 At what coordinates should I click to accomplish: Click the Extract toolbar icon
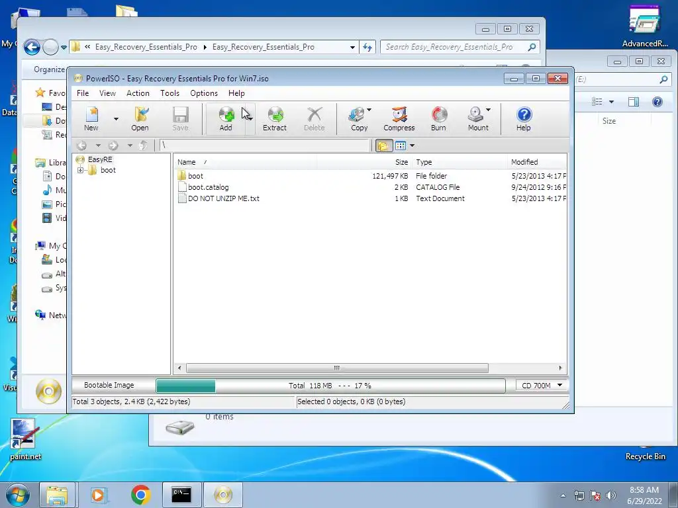pyautogui.click(x=275, y=119)
